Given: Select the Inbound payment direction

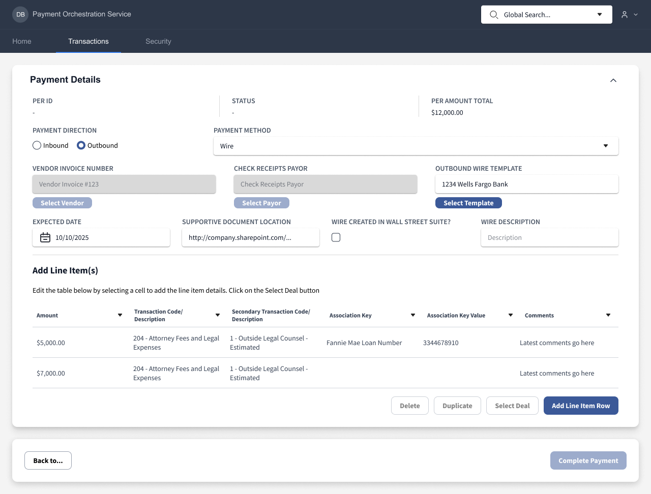Looking at the screenshot, I should pos(37,145).
